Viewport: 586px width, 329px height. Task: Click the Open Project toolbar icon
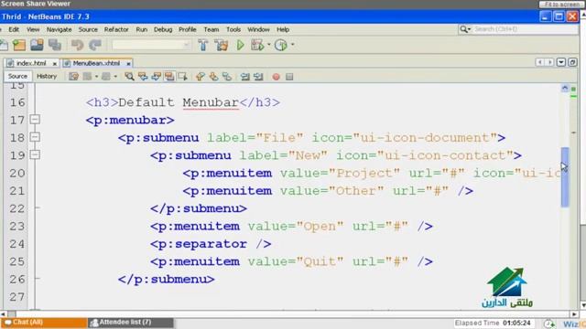point(37,45)
